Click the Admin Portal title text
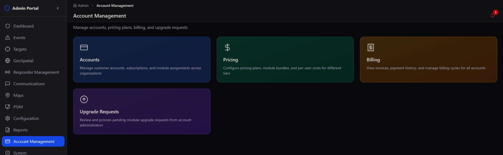The image size is (503, 155). click(x=25, y=8)
